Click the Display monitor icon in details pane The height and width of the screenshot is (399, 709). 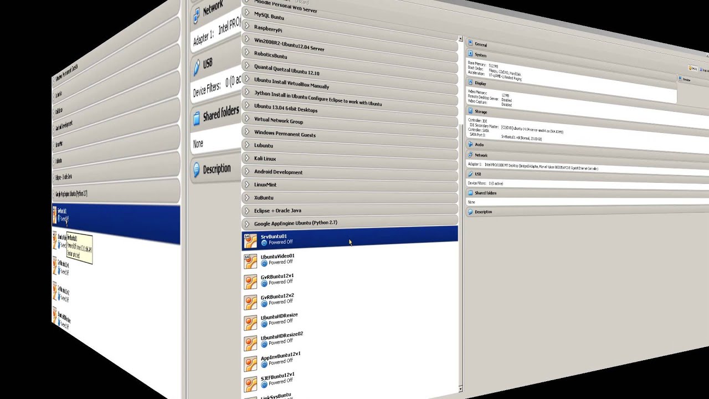(470, 83)
